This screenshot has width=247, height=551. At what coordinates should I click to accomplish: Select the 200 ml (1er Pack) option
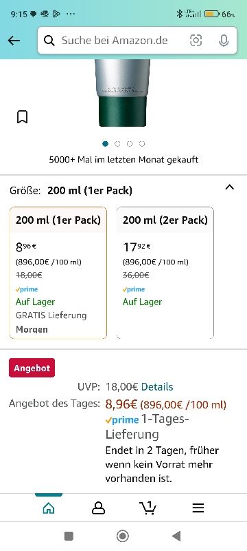click(x=58, y=273)
